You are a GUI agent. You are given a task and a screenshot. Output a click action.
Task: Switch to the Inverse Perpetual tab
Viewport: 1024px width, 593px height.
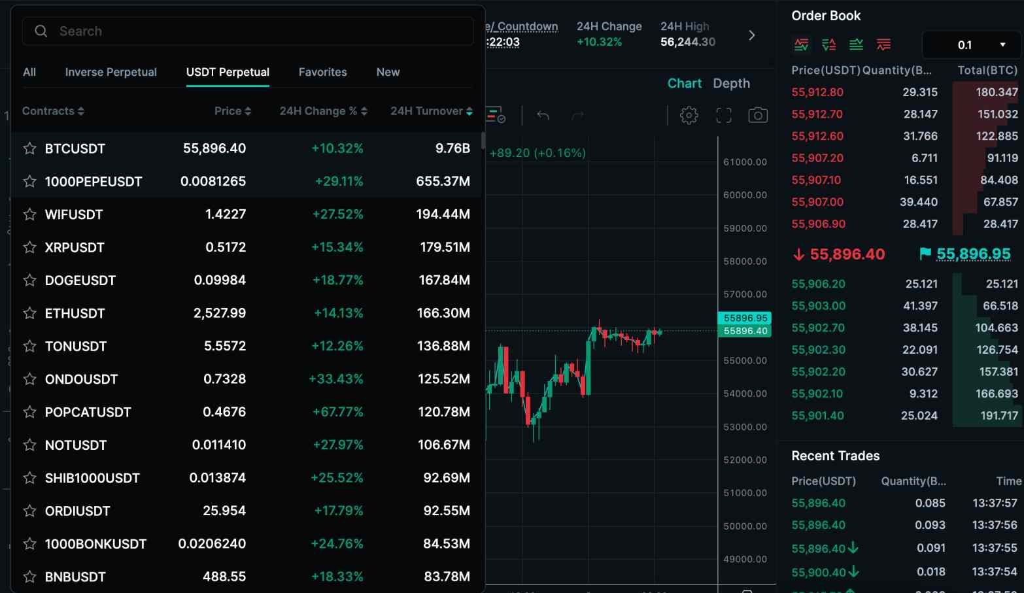(x=111, y=72)
